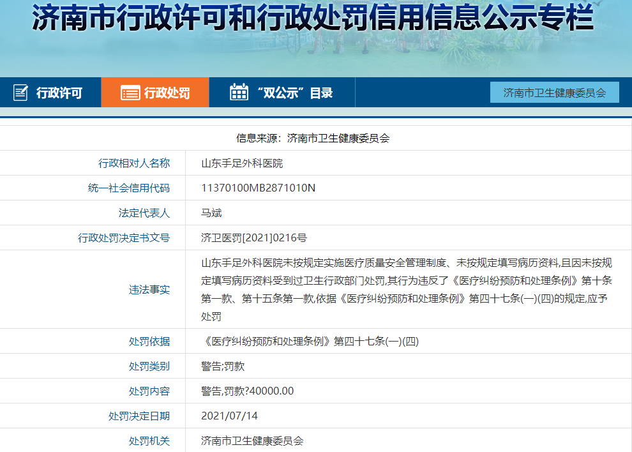This screenshot has width=632, height=452.
Task: Click the value 《医疗纠纷预防和处理条例》第四十七条(一)(四)
Action: pos(310,342)
